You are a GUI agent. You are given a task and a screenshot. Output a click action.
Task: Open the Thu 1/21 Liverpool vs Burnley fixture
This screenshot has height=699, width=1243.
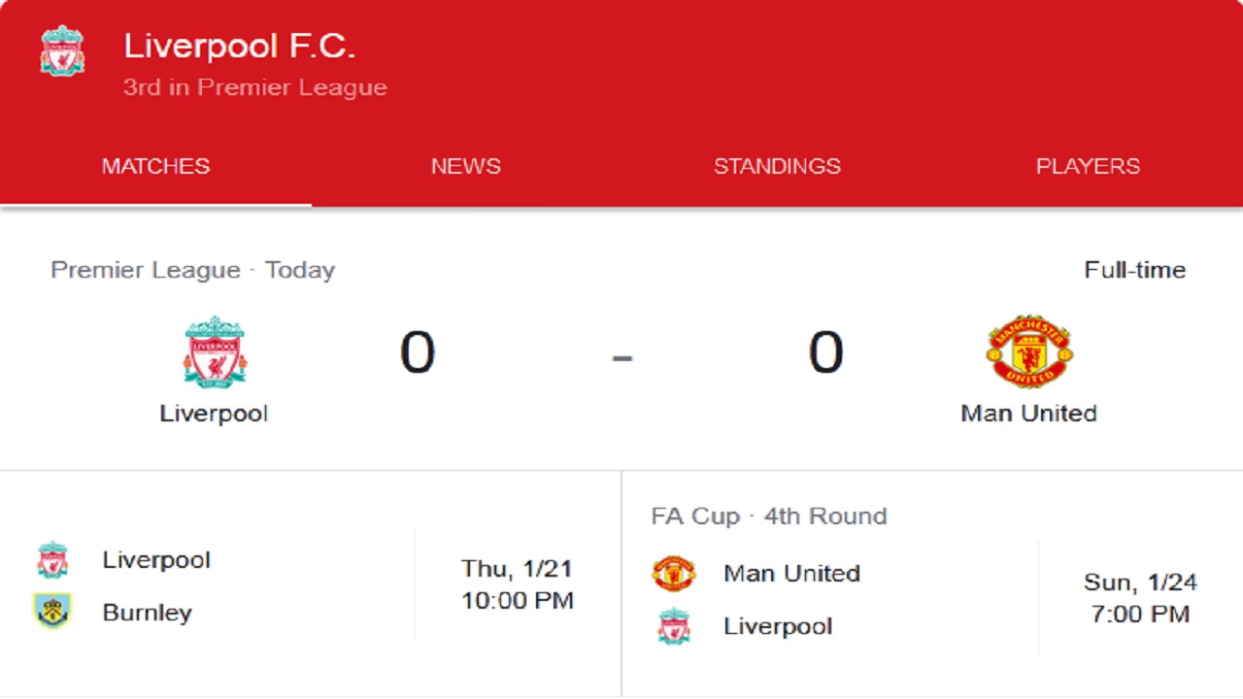click(x=311, y=585)
